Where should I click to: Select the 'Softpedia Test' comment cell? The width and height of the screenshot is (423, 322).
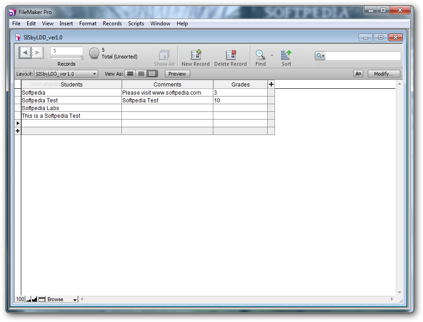click(167, 101)
